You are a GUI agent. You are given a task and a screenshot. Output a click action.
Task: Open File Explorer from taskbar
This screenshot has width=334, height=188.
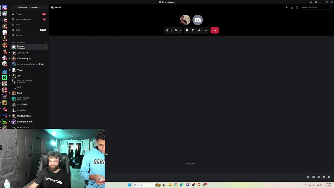click(x=170, y=185)
